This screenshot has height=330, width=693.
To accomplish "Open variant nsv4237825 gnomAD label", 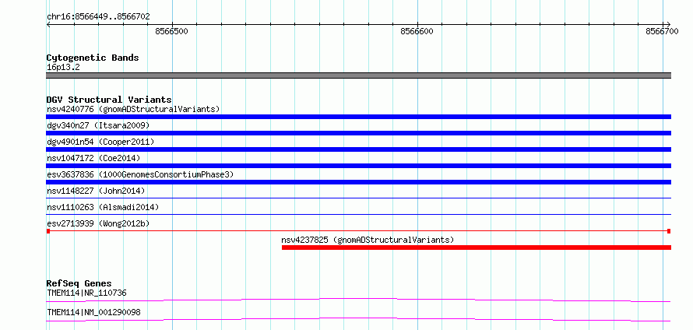I will click(368, 240).
